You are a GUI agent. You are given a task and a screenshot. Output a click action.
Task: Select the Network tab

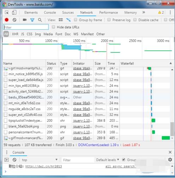(x=87, y=12)
